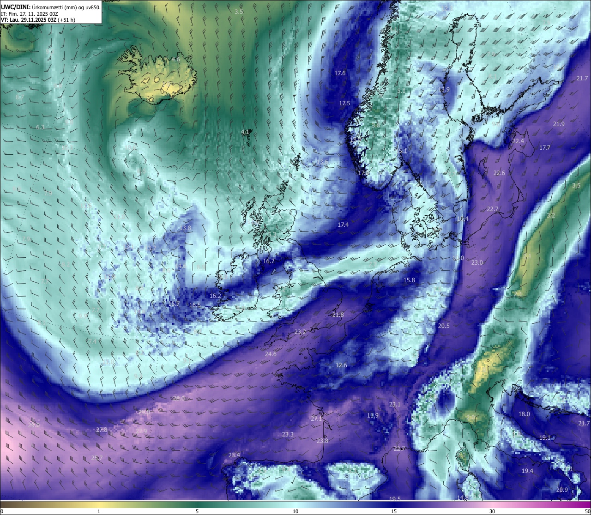Click the 12.6 value over northern France

click(341, 365)
